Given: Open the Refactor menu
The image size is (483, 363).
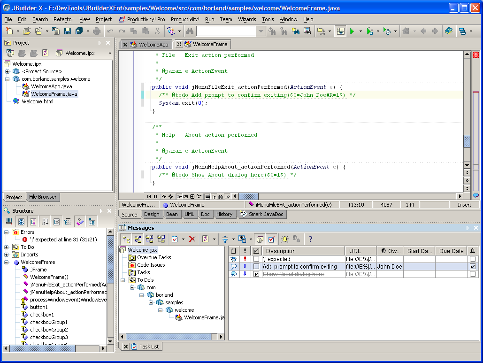Looking at the screenshot, I should click(63, 19).
